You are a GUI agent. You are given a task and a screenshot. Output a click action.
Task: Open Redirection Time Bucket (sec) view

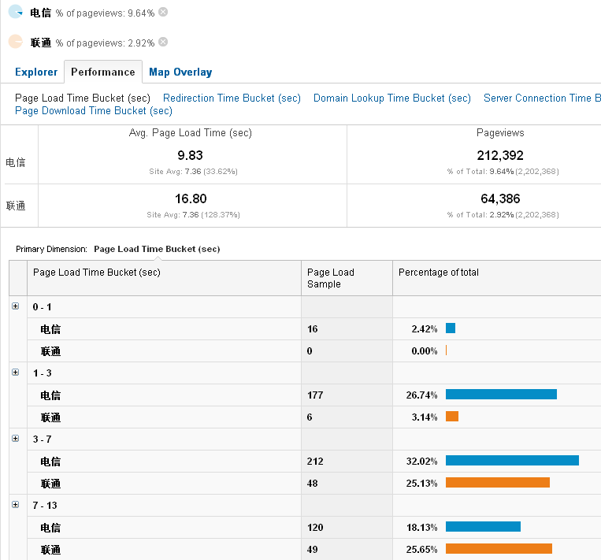232,98
